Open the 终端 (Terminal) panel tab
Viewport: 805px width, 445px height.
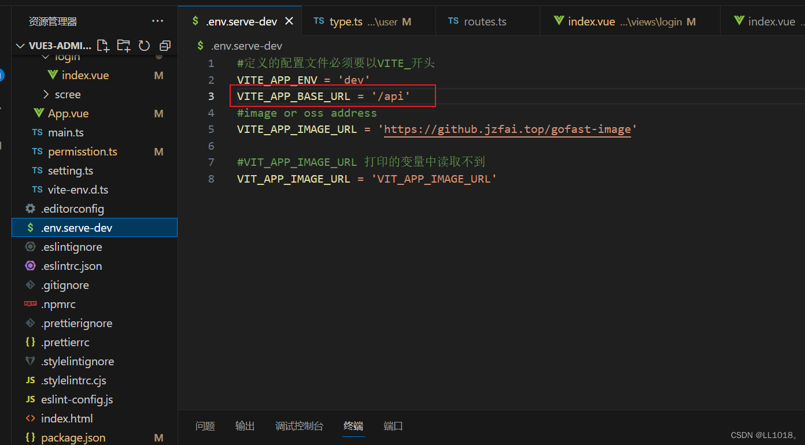[353, 426]
